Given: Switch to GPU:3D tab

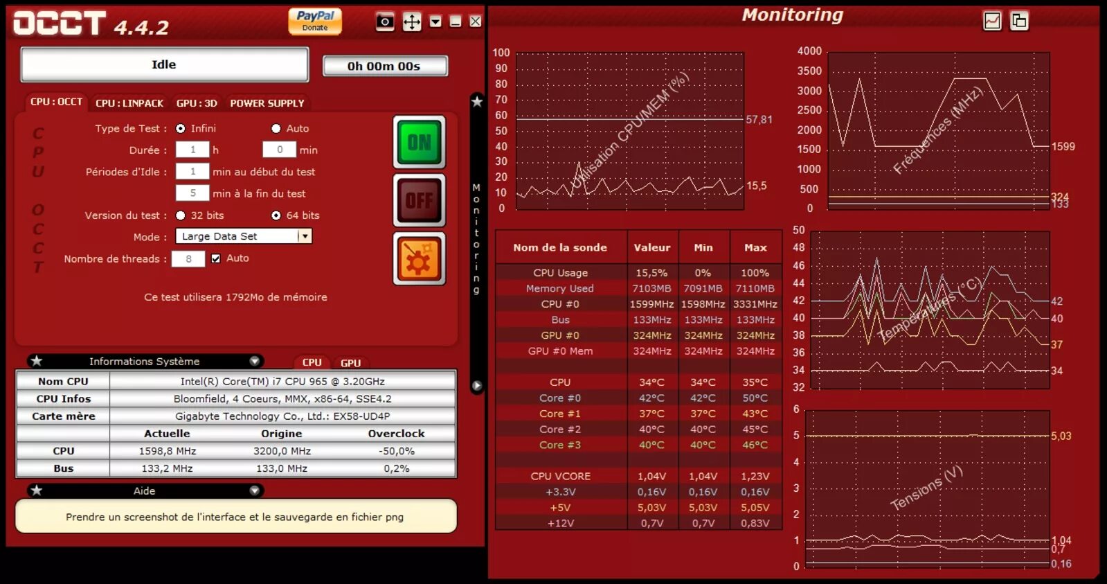Looking at the screenshot, I should (197, 103).
